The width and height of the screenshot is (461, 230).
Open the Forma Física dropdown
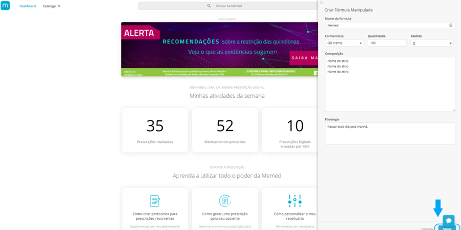coord(344,43)
